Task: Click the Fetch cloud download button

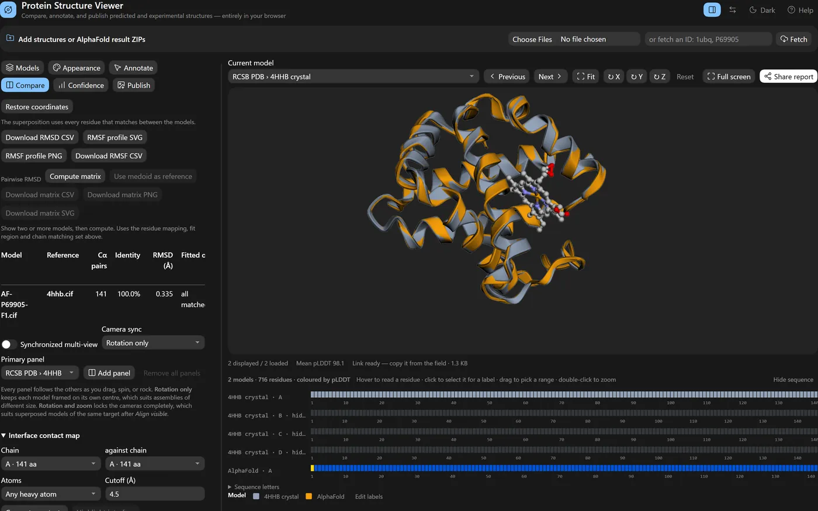Action: pos(793,39)
